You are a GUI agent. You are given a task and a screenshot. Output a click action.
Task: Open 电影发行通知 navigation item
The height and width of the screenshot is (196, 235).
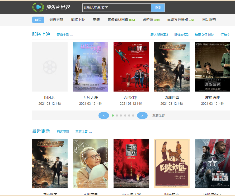177,20
